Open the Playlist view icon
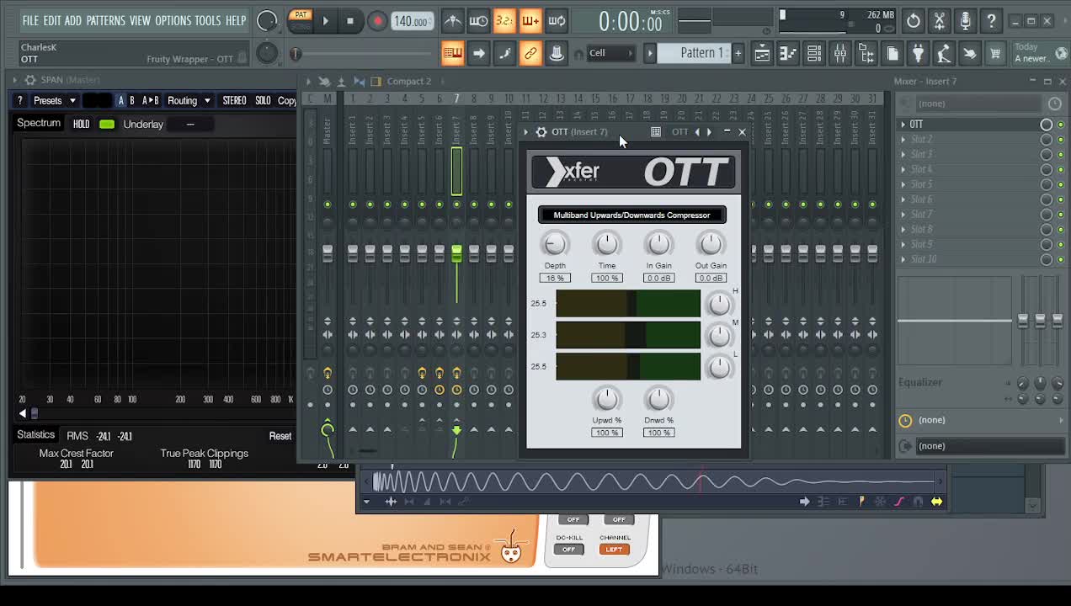This screenshot has width=1071, height=606. [x=762, y=54]
